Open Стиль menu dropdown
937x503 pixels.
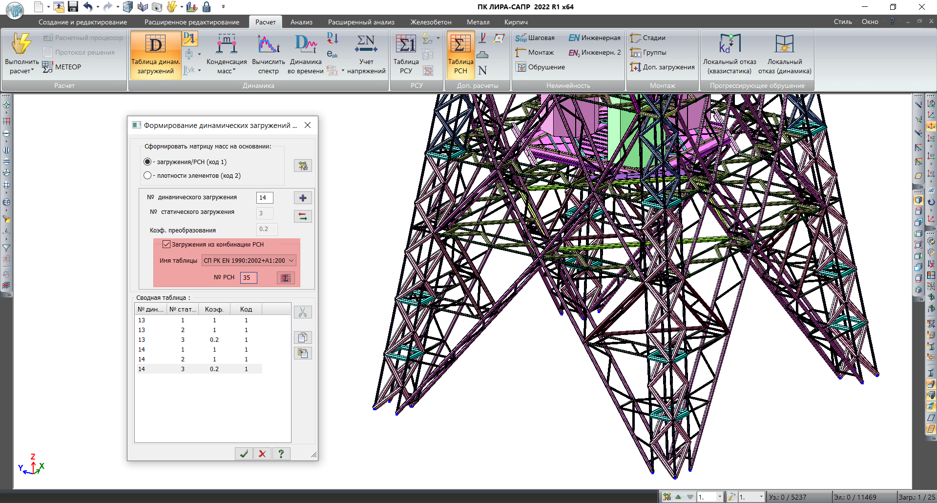click(x=842, y=22)
